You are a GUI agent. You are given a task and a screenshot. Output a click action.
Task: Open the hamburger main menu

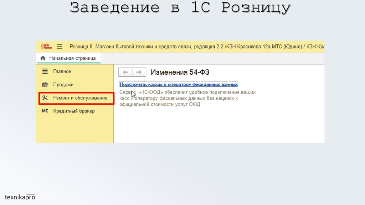tap(60, 47)
